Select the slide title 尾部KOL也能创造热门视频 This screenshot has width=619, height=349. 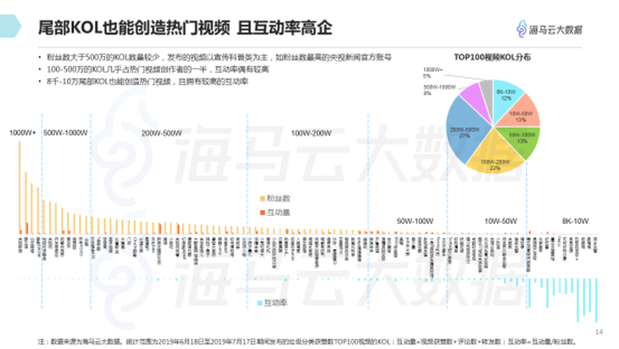(134, 28)
